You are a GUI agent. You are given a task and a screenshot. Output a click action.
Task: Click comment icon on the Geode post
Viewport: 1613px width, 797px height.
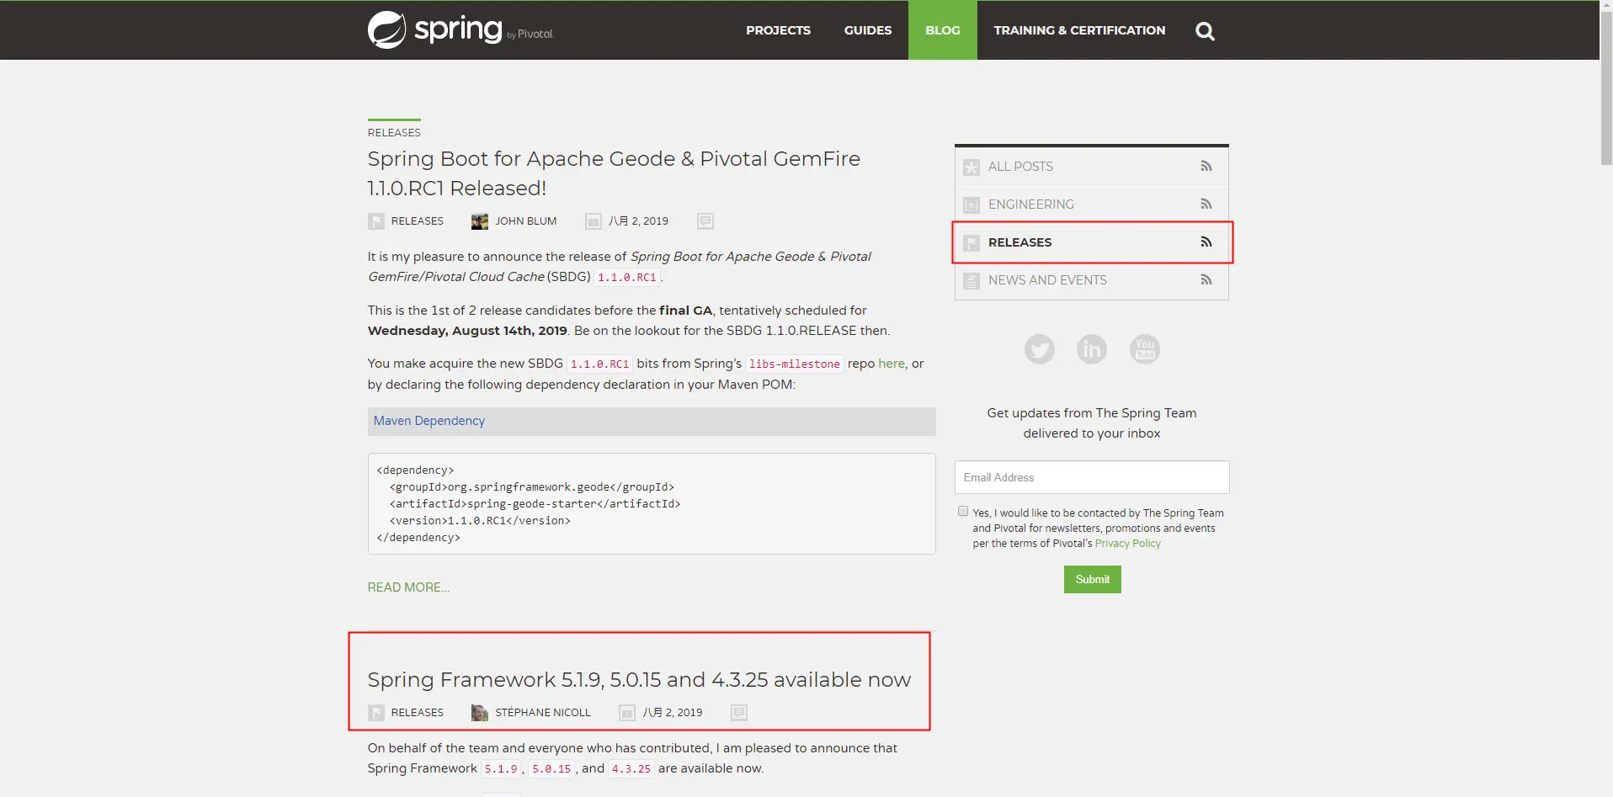(x=705, y=221)
